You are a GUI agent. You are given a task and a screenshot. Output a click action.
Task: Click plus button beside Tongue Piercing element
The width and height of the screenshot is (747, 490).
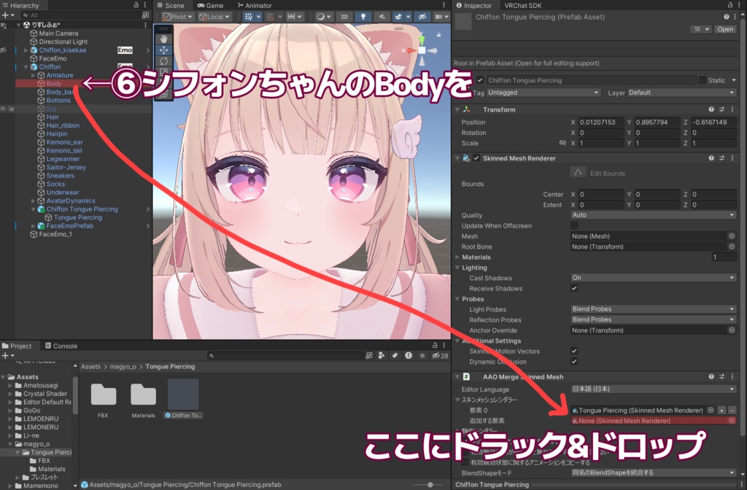721,410
